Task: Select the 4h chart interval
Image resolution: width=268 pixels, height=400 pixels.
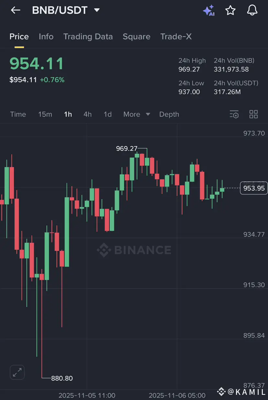Action: coord(87,114)
